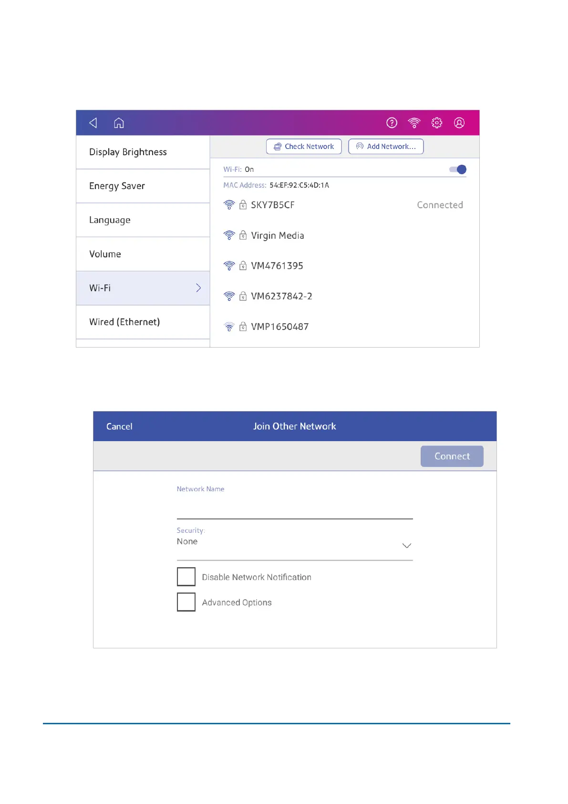Click the signal icon beside VMP1650487
This screenshot has height=804, width=568.
[229, 327]
